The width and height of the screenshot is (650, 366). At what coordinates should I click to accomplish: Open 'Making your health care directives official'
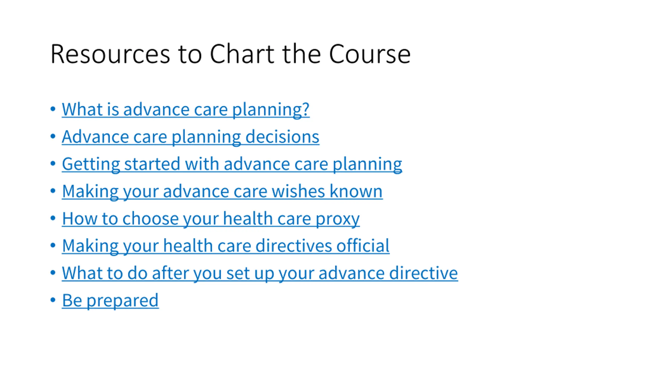click(x=226, y=246)
